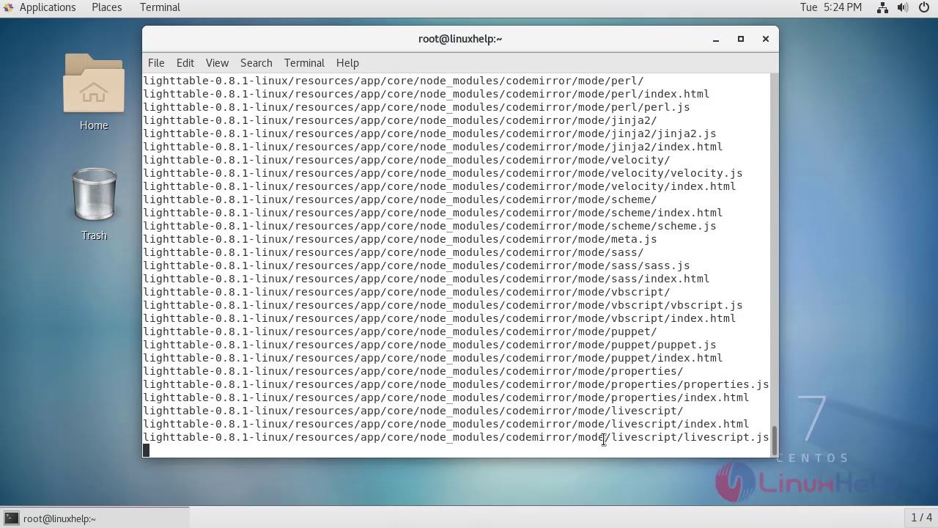Click the 1 / 4 workspace switcher
The height and width of the screenshot is (528, 938).
coord(921,518)
